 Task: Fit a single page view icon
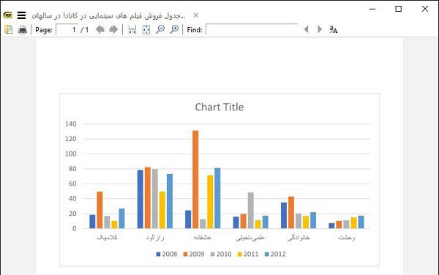click(146, 29)
